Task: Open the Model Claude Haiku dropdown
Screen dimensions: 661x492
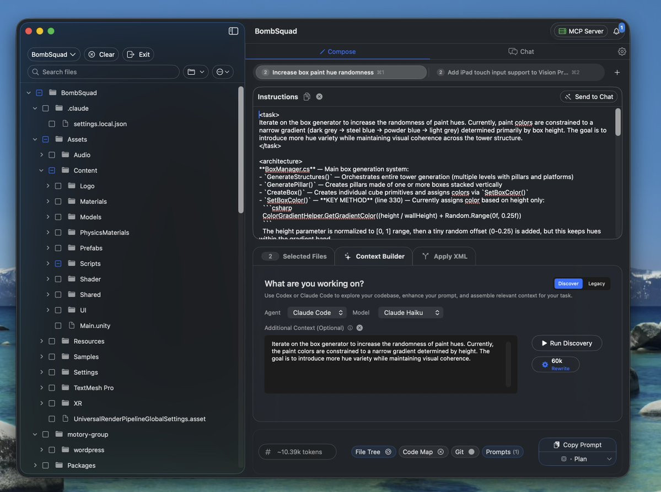Action: 411,312
